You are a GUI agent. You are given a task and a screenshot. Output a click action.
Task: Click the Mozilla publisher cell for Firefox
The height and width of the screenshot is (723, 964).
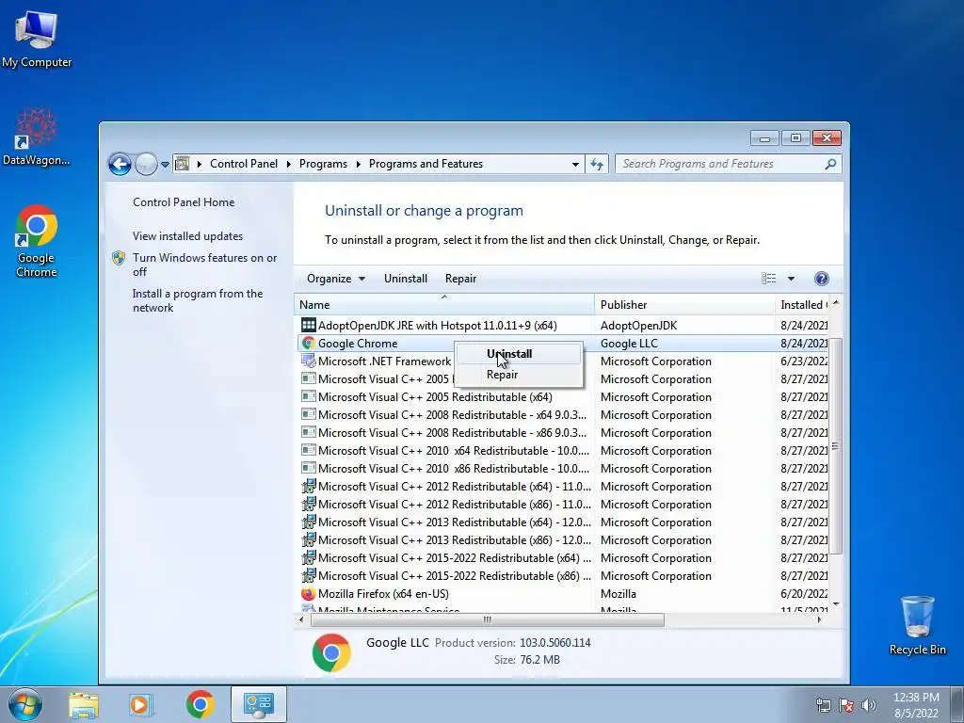pyautogui.click(x=618, y=594)
